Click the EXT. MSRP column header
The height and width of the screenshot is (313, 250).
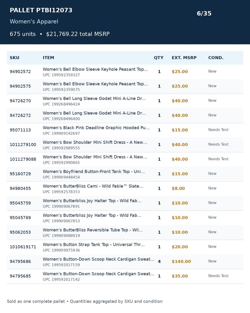point(184,58)
